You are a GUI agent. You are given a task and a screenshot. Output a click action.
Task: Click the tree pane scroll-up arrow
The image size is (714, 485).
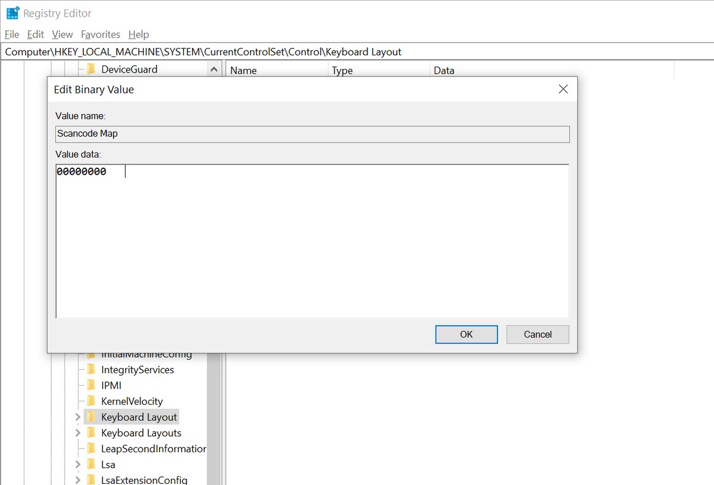(214, 70)
